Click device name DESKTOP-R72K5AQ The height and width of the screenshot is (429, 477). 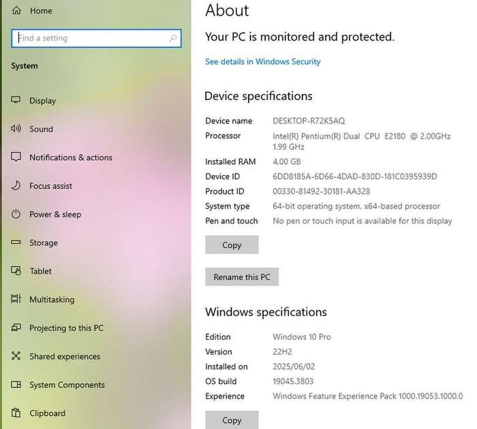click(x=309, y=121)
